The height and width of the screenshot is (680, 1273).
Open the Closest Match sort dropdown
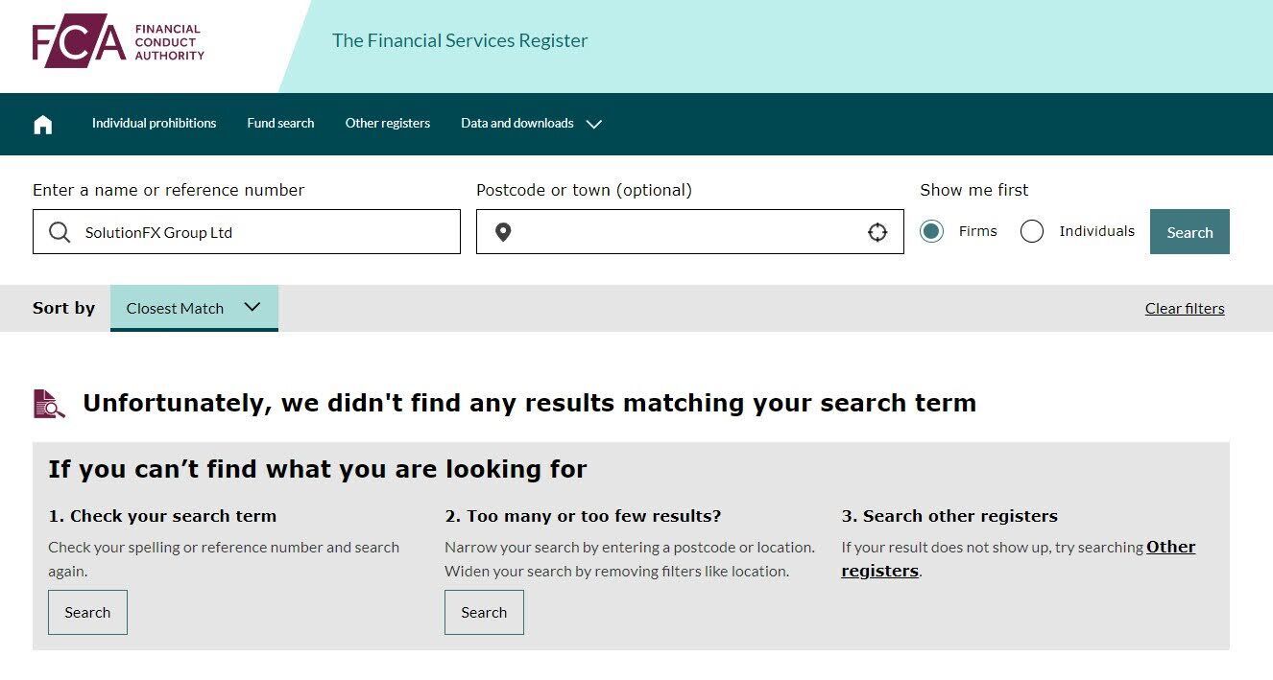(x=194, y=308)
